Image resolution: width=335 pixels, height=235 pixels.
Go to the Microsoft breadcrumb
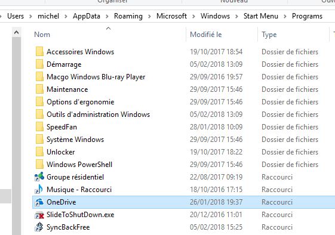point(171,16)
